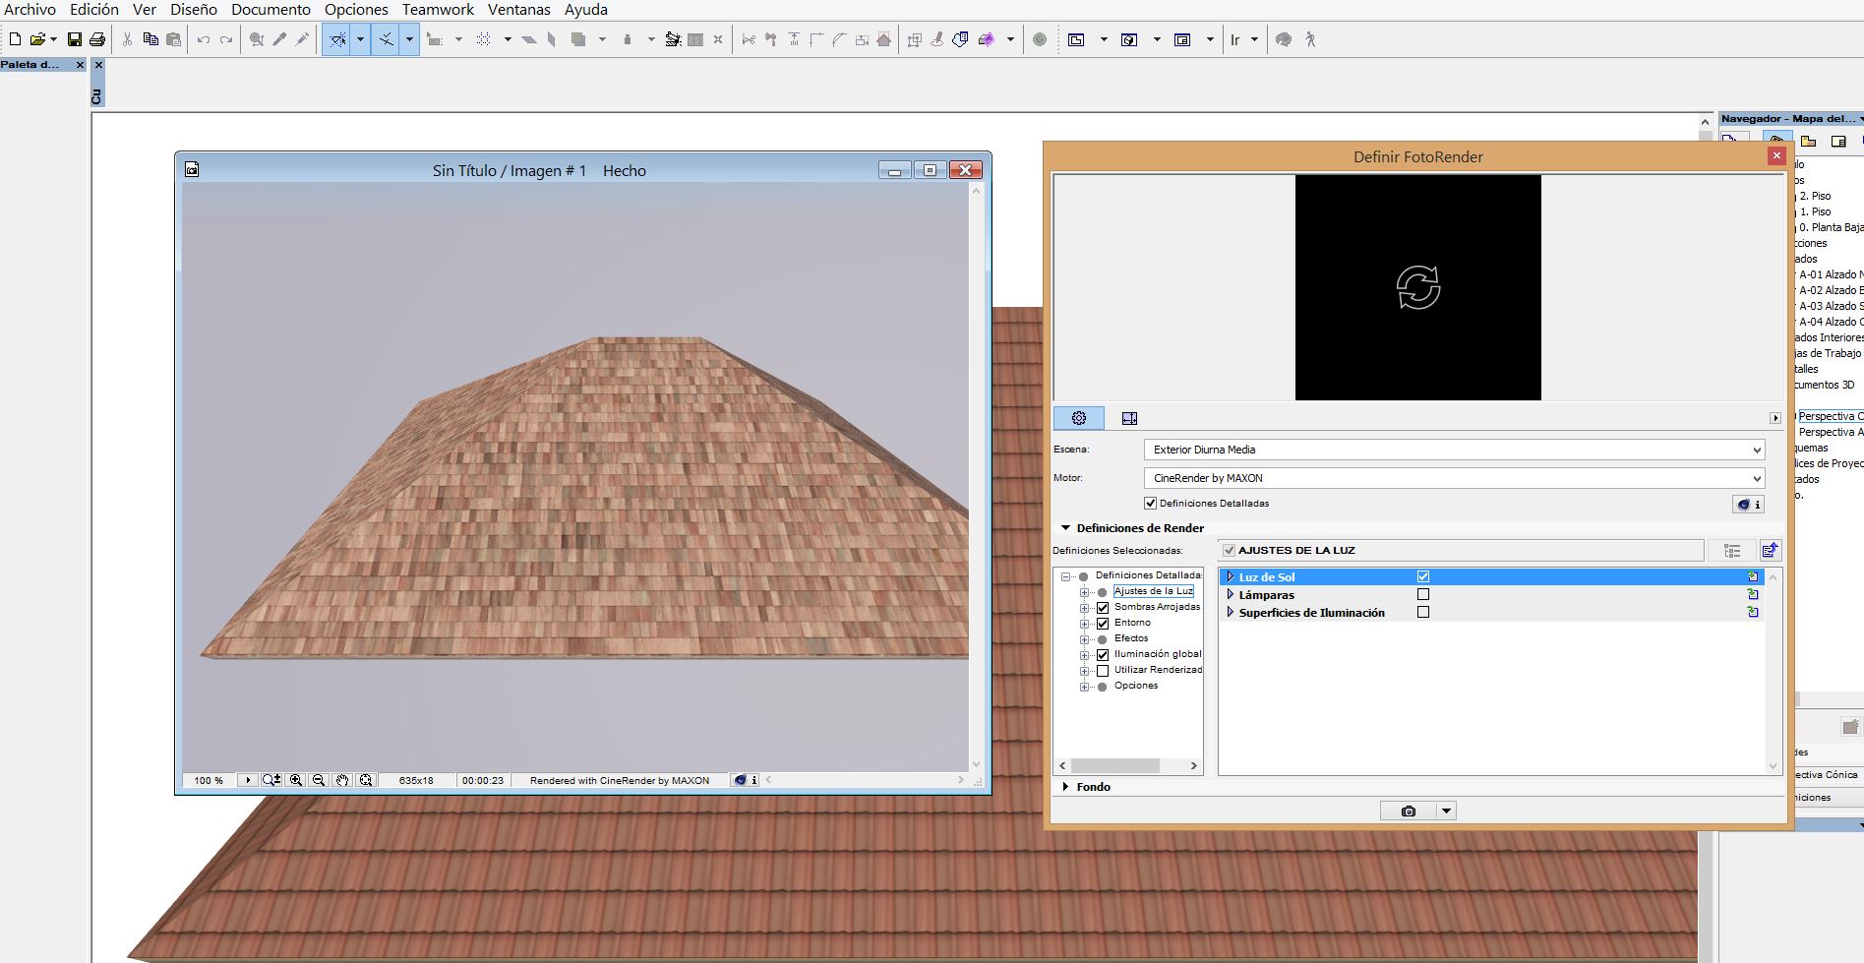Open the Escena dropdown showing Exterior Diurna Media
Image resolution: width=1864 pixels, height=963 pixels.
pos(1454,450)
